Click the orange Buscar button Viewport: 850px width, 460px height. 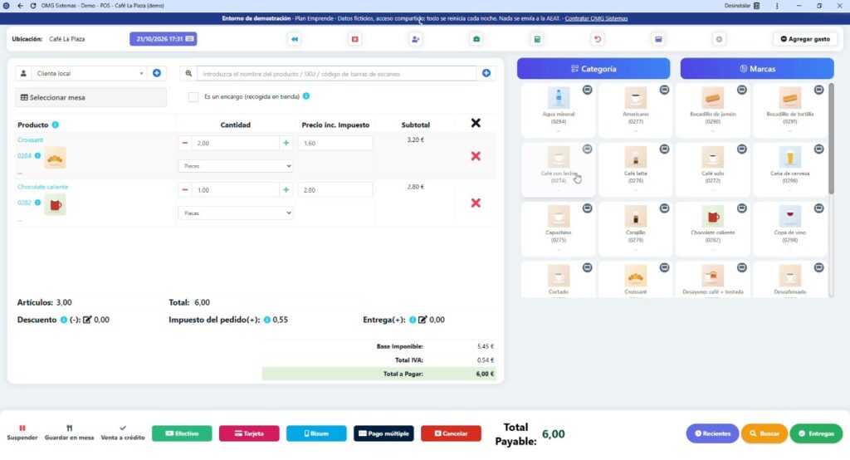coord(765,433)
